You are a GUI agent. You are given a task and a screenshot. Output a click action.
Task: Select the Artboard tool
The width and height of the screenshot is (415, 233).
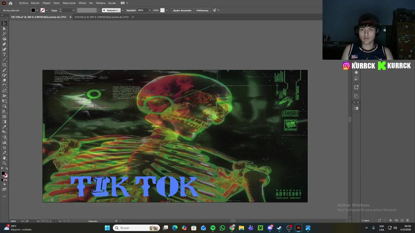4,148
